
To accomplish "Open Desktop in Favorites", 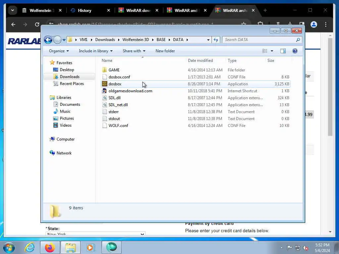I will (67, 70).
